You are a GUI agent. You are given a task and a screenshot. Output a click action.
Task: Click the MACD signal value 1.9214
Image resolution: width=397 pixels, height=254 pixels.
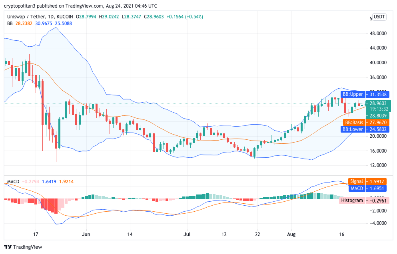pos(66,182)
